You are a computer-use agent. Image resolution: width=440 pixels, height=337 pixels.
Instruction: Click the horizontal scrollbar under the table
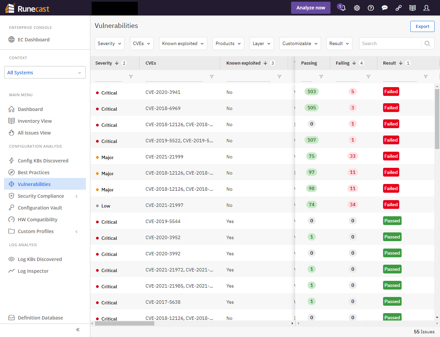(x=125, y=323)
